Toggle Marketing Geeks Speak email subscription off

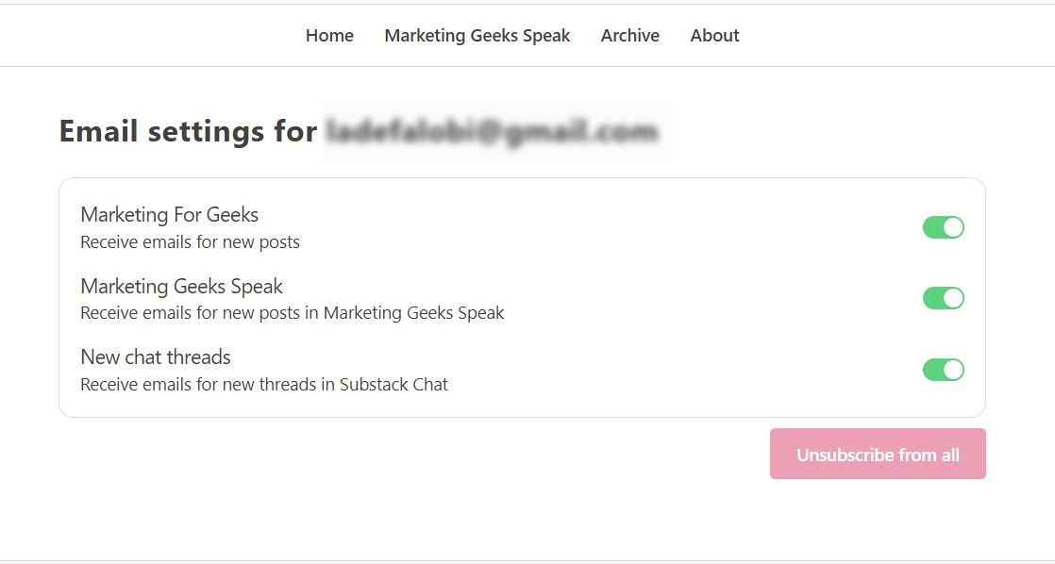pyautogui.click(x=944, y=298)
